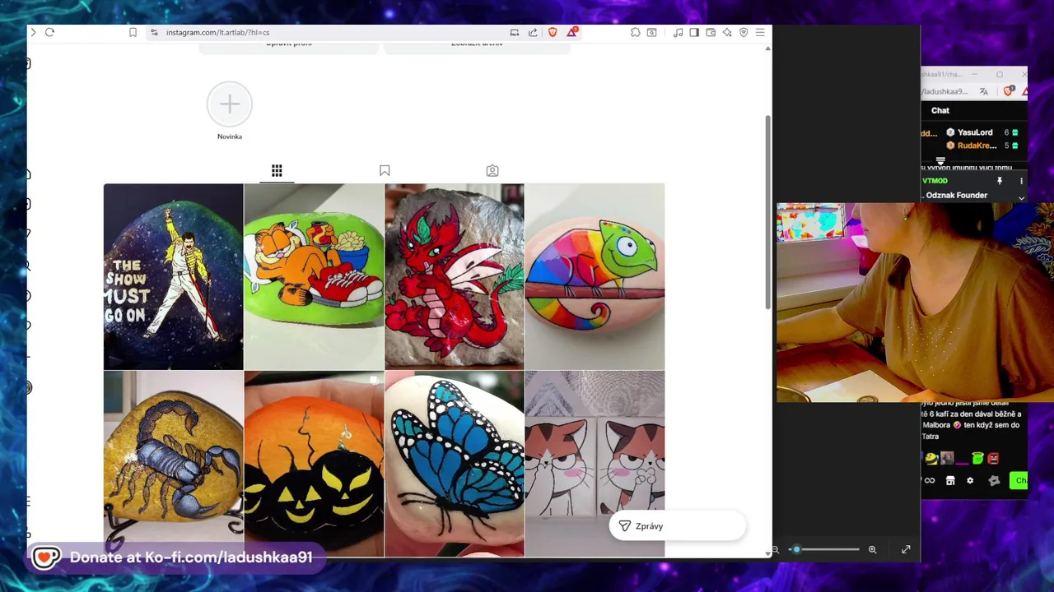Switch to the tagged photos tab
The width and height of the screenshot is (1054, 592).
(x=492, y=170)
